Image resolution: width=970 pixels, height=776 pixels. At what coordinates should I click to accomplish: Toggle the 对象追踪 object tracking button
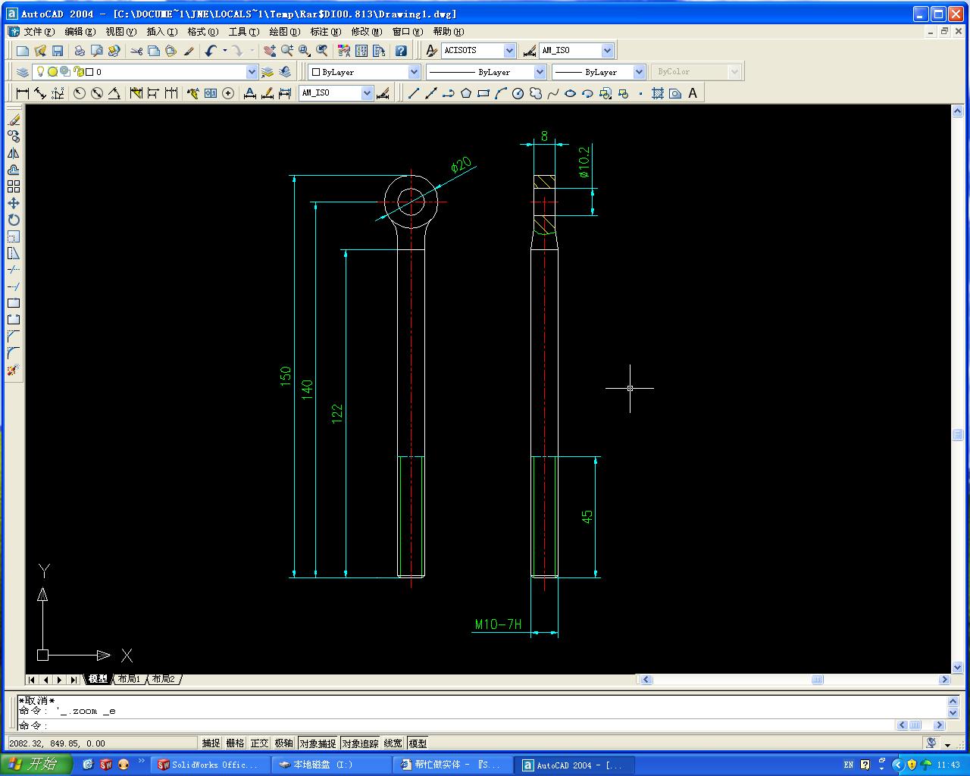(360, 743)
